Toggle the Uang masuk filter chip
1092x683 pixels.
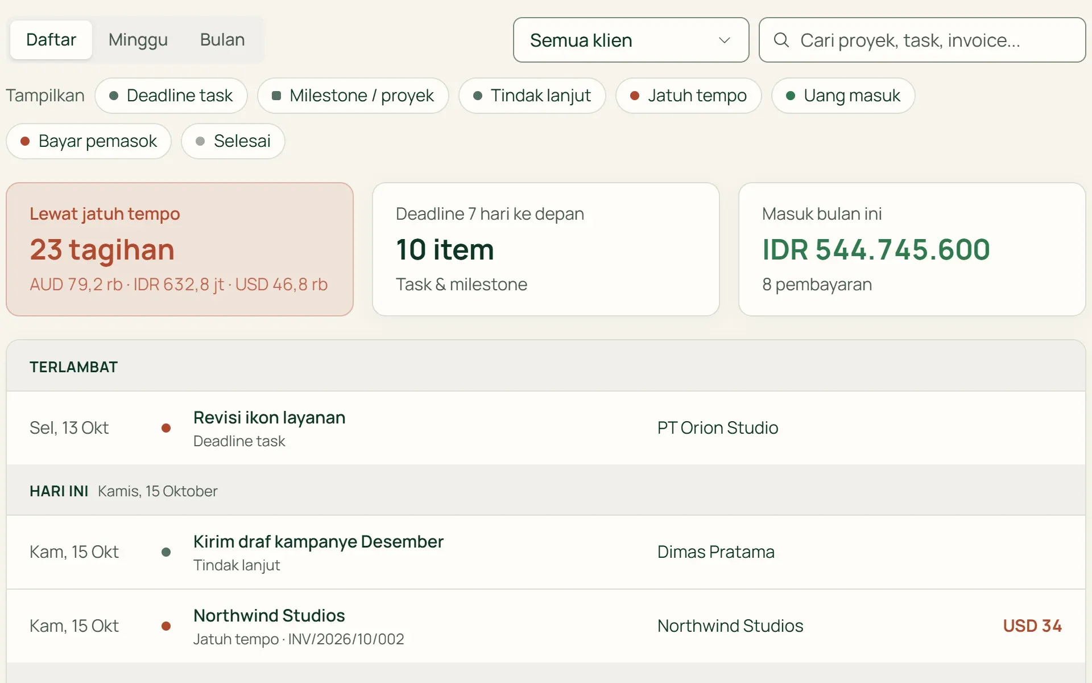tap(843, 96)
